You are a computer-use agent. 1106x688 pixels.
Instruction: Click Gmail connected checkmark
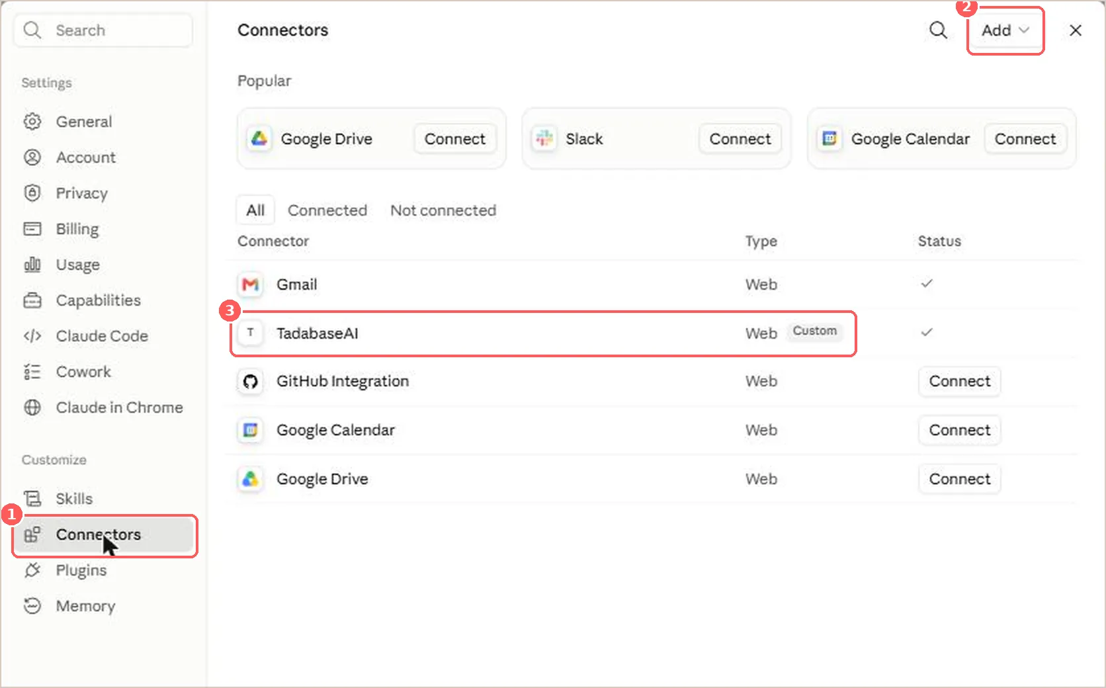(x=927, y=283)
